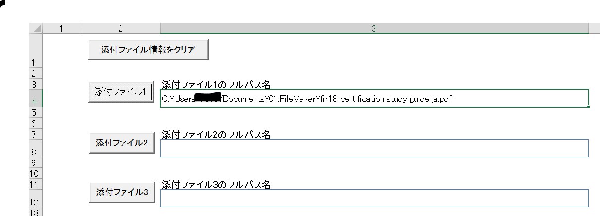Image resolution: width=600 pixels, height=216 pixels.
Task: Select the row 5 header
Action: (36, 112)
